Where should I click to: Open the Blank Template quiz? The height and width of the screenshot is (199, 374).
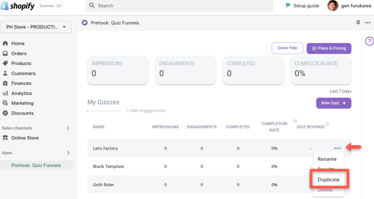point(108,166)
